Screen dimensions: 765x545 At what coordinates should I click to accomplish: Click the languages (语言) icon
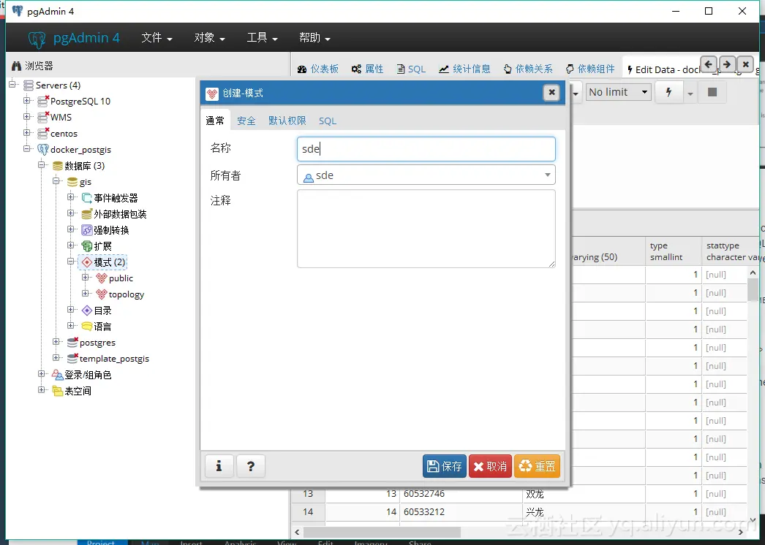87,326
